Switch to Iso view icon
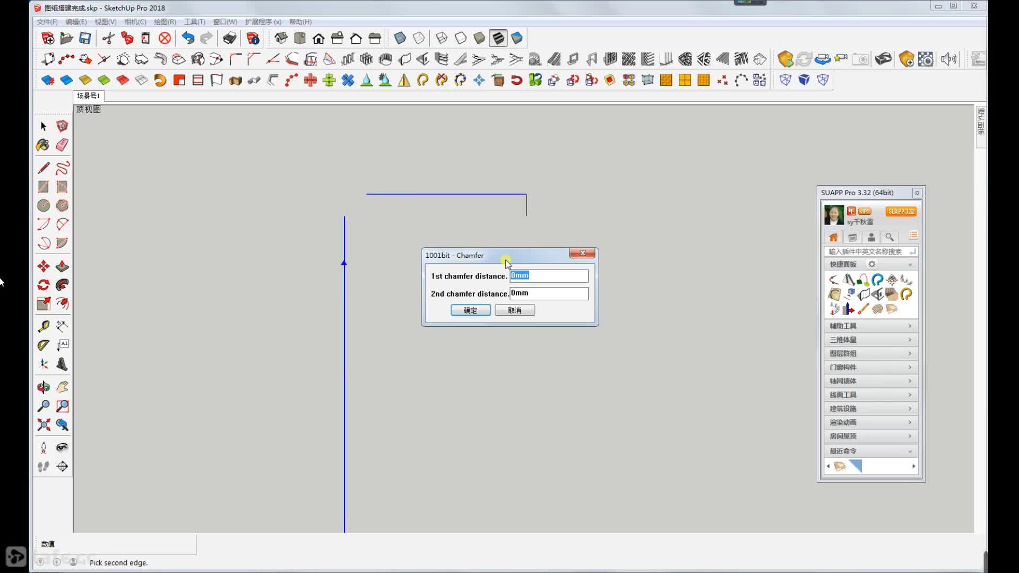Viewport: 1019px width, 573px height. click(x=281, y=38)
